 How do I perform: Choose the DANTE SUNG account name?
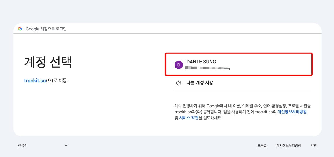pyautogui.click(x=201, y=62)
